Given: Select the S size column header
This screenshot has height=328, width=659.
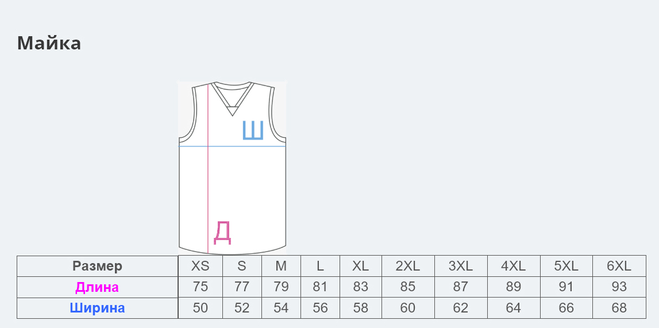Looking at the screenshot, I should 242,266.
